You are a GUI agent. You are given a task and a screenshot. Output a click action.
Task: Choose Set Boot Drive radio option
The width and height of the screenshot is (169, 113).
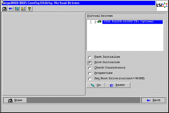click(90, 79)
